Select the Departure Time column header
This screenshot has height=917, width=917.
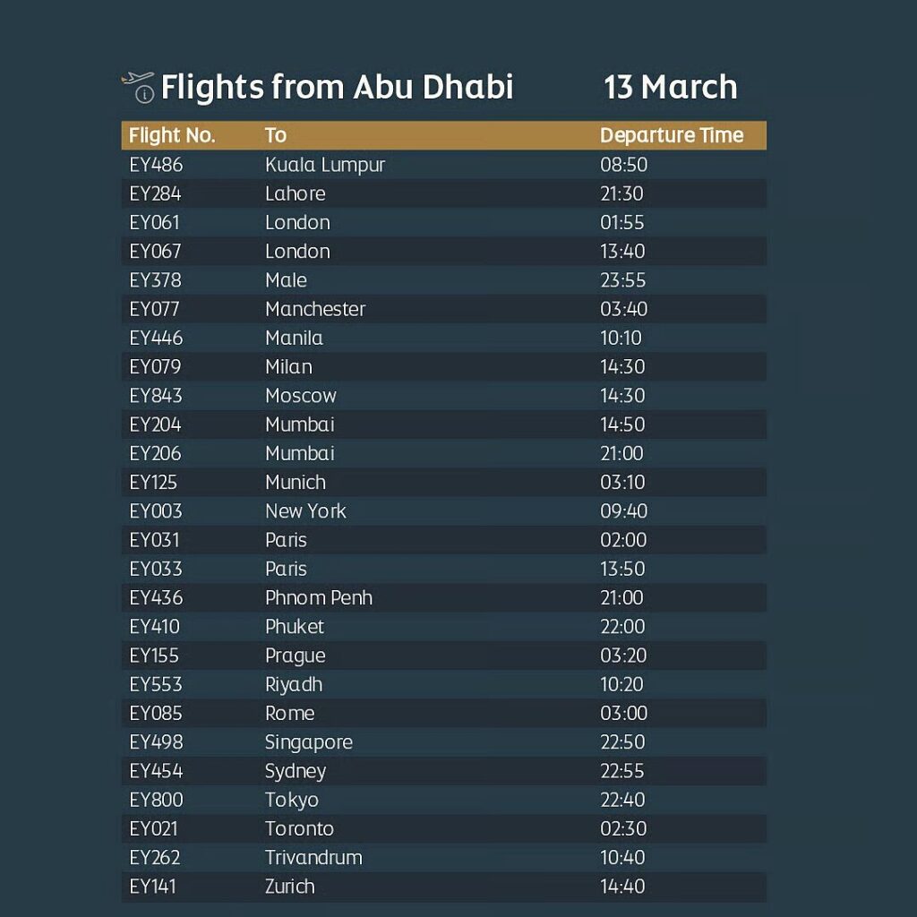coord(671,135)
